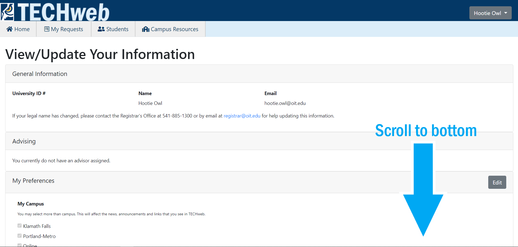Toggle the Portland-Metro checkbox
Image resolution: width=518 pixels, height=247 pixels.
click(x=19, y=236)
